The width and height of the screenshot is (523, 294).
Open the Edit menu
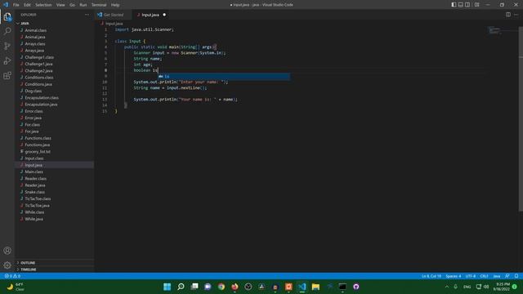coord(27,5)
